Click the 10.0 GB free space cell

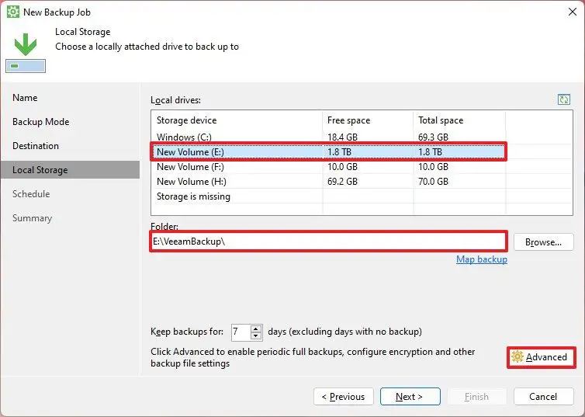342,167
